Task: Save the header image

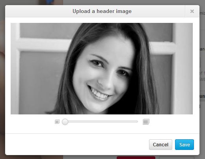Action: [x=184, y=144]
